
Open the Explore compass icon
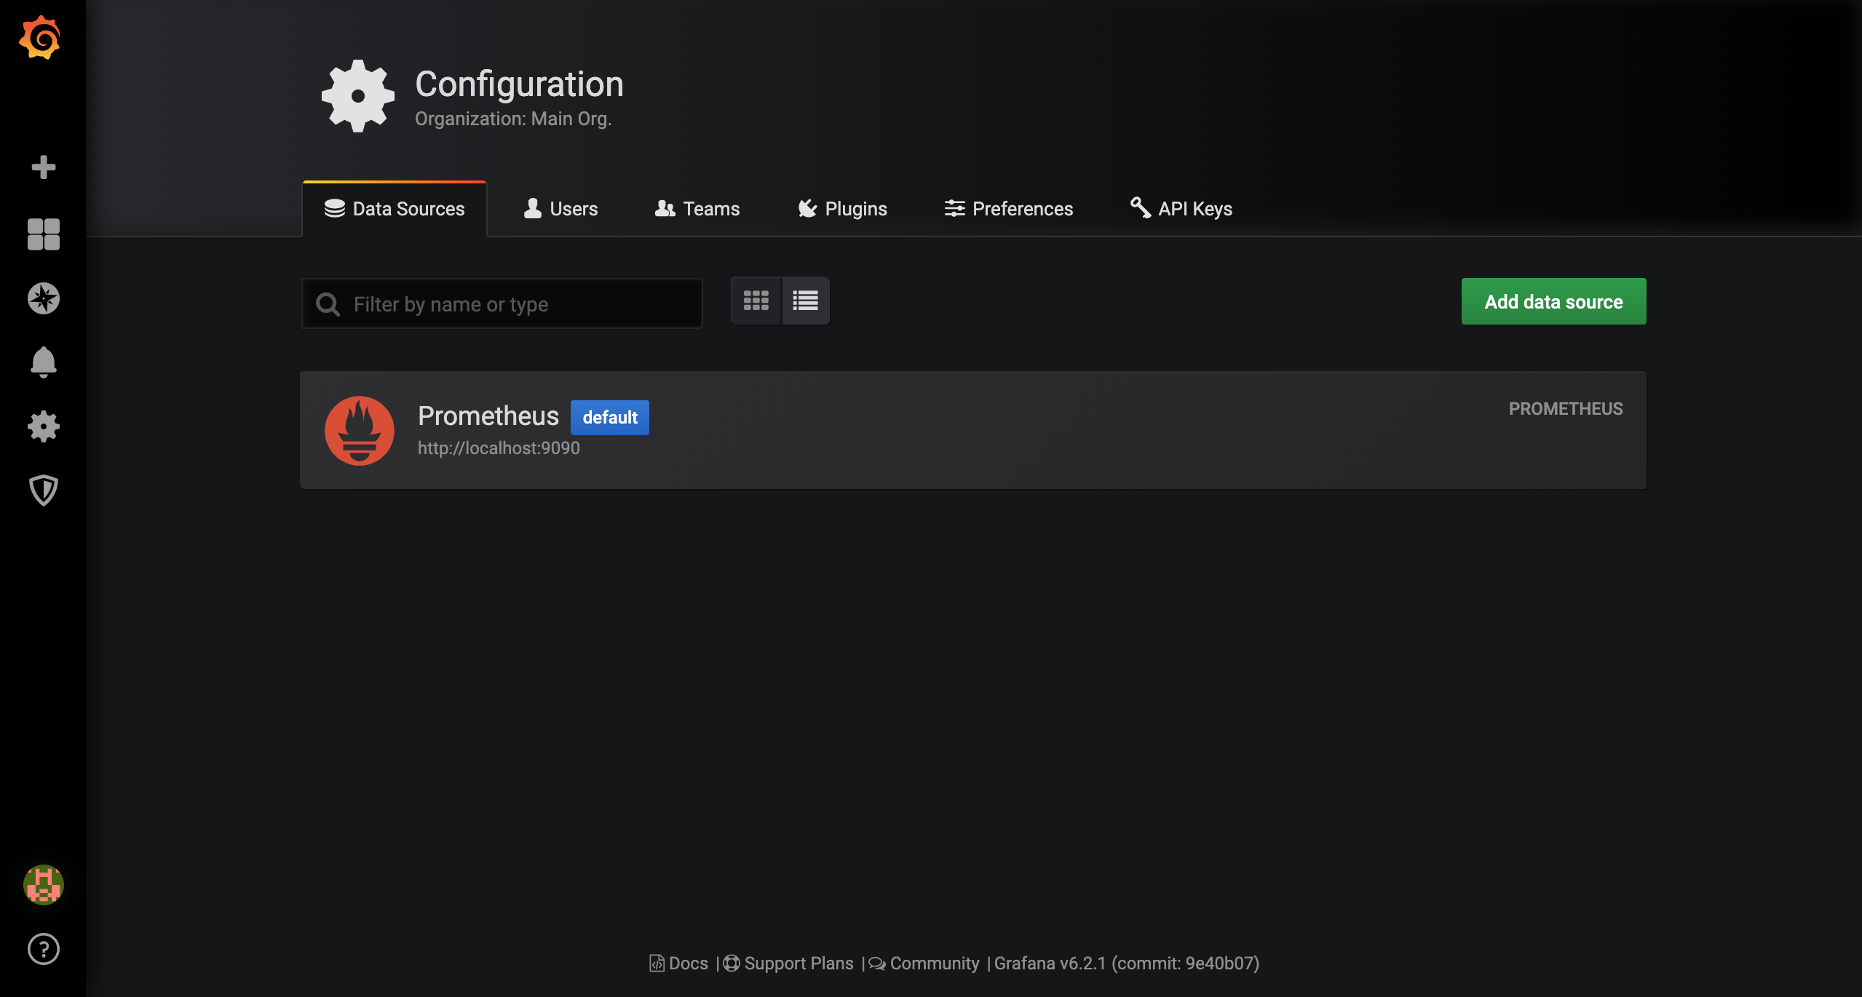pyautogui.click(x=43, y=298)
